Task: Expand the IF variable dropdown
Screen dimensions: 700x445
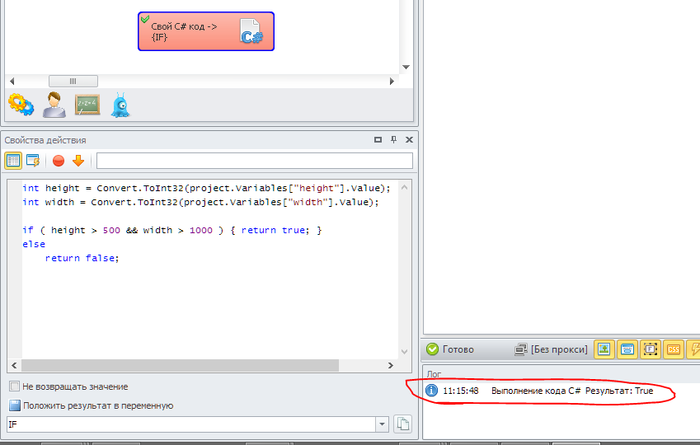Action: [x=382, y=424]
